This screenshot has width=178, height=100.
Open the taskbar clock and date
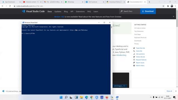[167, 97]
